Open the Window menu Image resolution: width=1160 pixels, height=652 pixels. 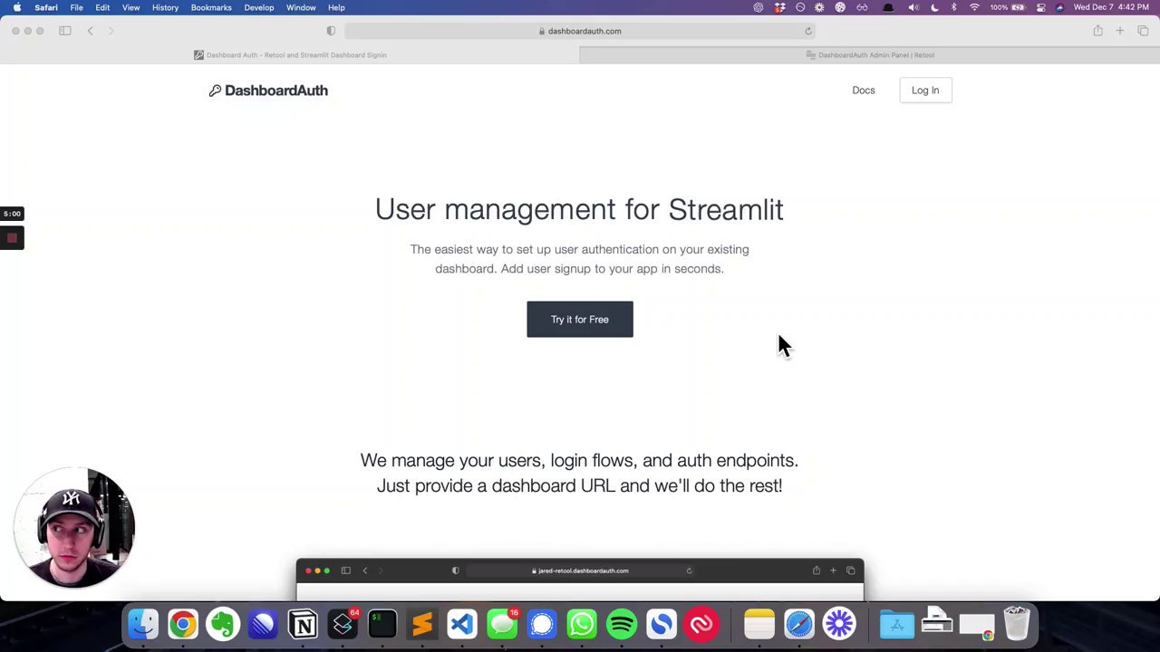tap(301, 7)
